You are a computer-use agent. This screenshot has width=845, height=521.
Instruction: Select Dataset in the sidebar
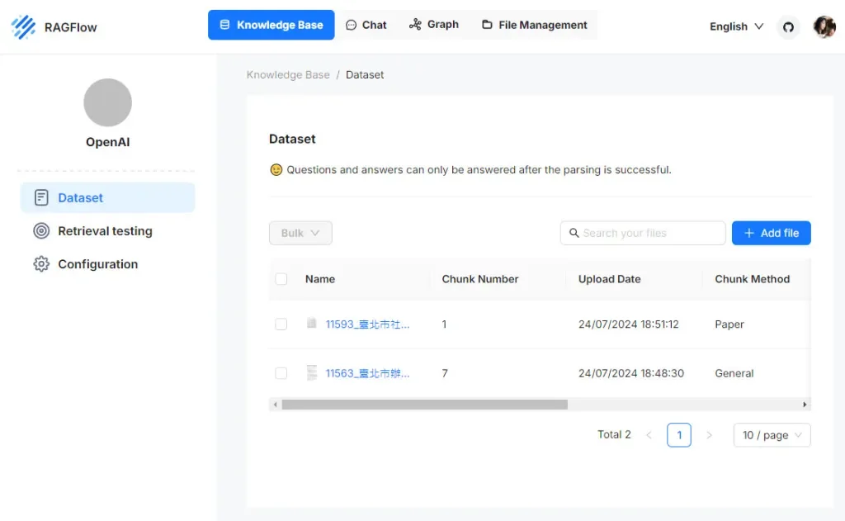click(x=108, y=197)
